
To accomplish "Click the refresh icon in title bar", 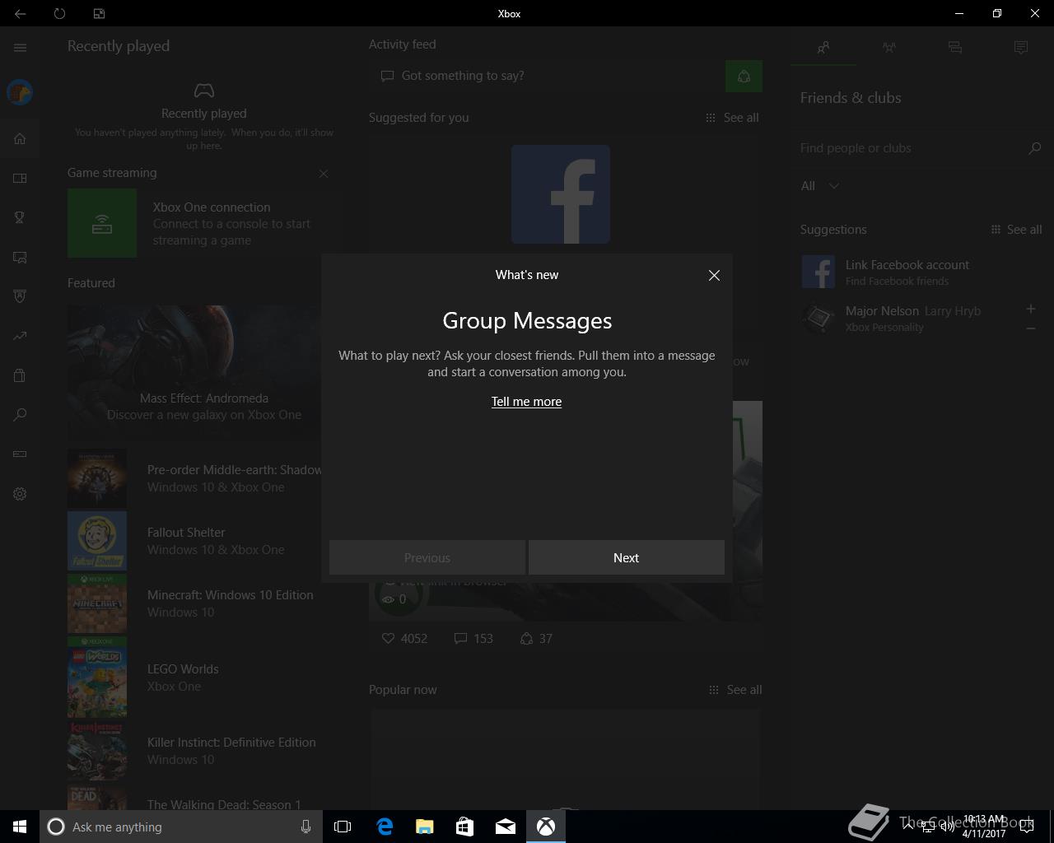I will (x=59, y=13).
